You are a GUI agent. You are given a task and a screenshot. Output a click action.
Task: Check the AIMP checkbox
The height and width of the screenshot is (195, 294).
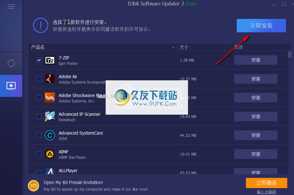pyautogui.click(x=39, y=154)
